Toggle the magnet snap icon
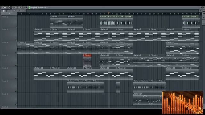 [x=5, y=8]
